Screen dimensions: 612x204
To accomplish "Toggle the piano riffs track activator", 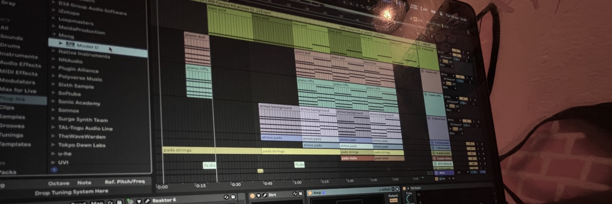I will (x=463, y=98).
